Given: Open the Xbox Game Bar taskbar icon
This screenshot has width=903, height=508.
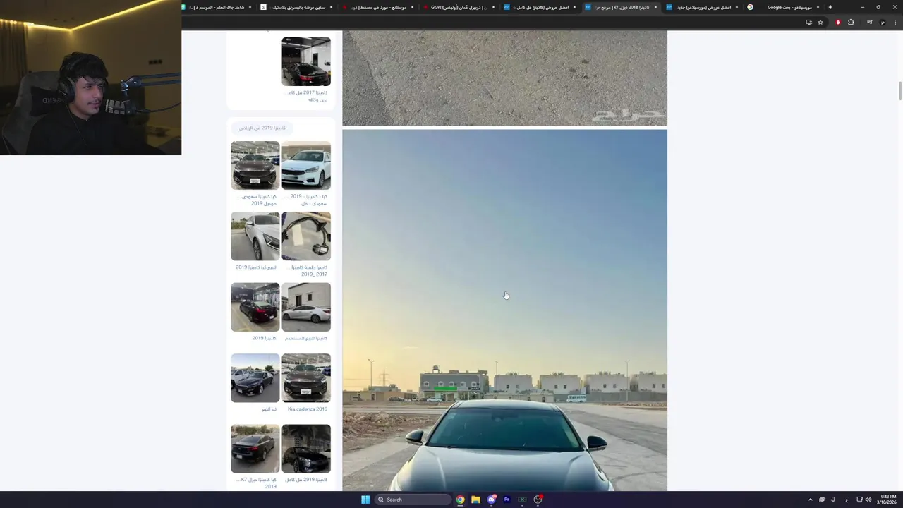Looking at the screenshot, I should pyautogui.click(x=522, y=500).
